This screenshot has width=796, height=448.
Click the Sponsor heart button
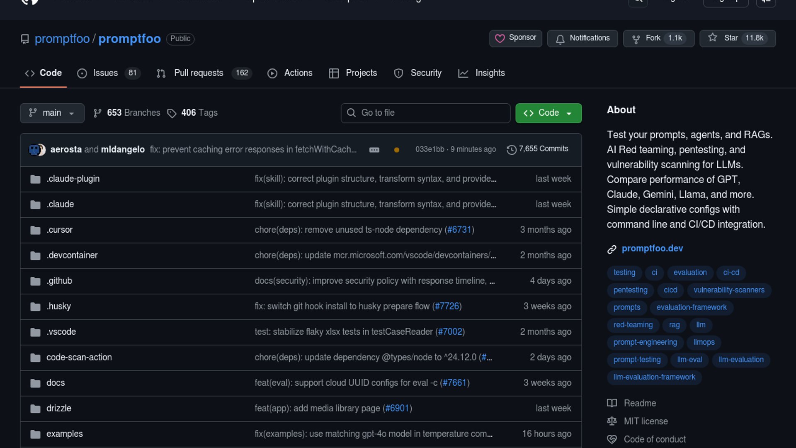(x=515, y=38)
